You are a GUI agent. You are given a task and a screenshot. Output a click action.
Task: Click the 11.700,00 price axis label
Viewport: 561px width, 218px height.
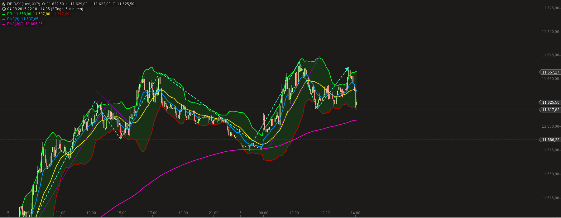(551, 31)
